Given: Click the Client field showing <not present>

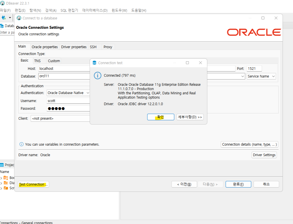Looking at the screenshot, I should [60, 119].
